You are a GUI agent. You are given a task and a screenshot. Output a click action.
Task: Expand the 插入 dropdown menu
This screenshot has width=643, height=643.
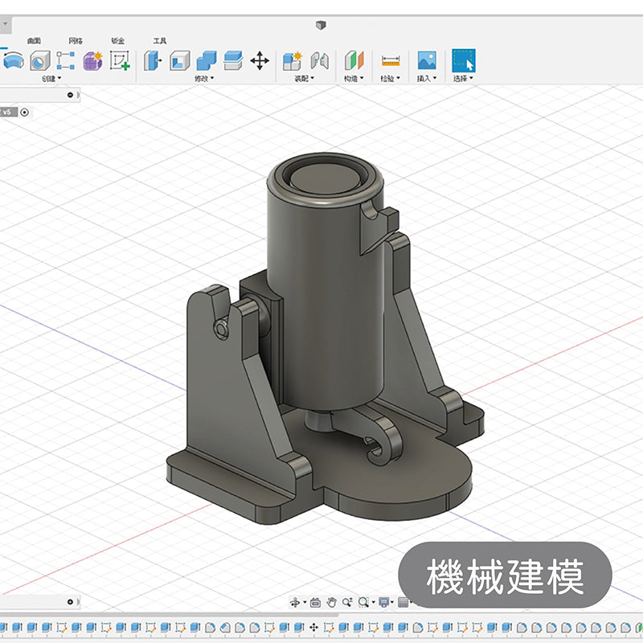click(x=427, y=78)
